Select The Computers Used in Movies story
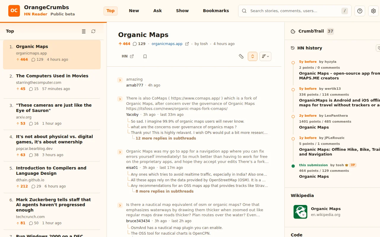The height and width of the screenshot is (237, 380). click(52, 84)
